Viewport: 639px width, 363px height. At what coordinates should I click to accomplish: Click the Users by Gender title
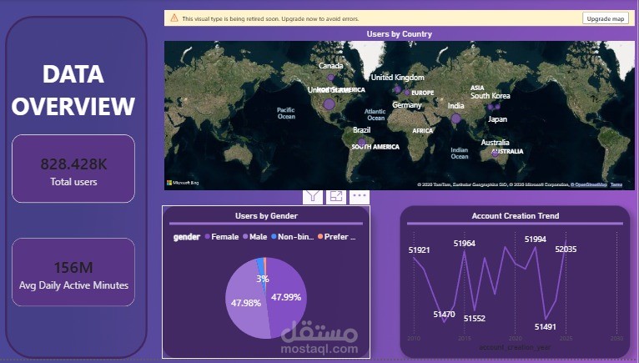[266, 216]
